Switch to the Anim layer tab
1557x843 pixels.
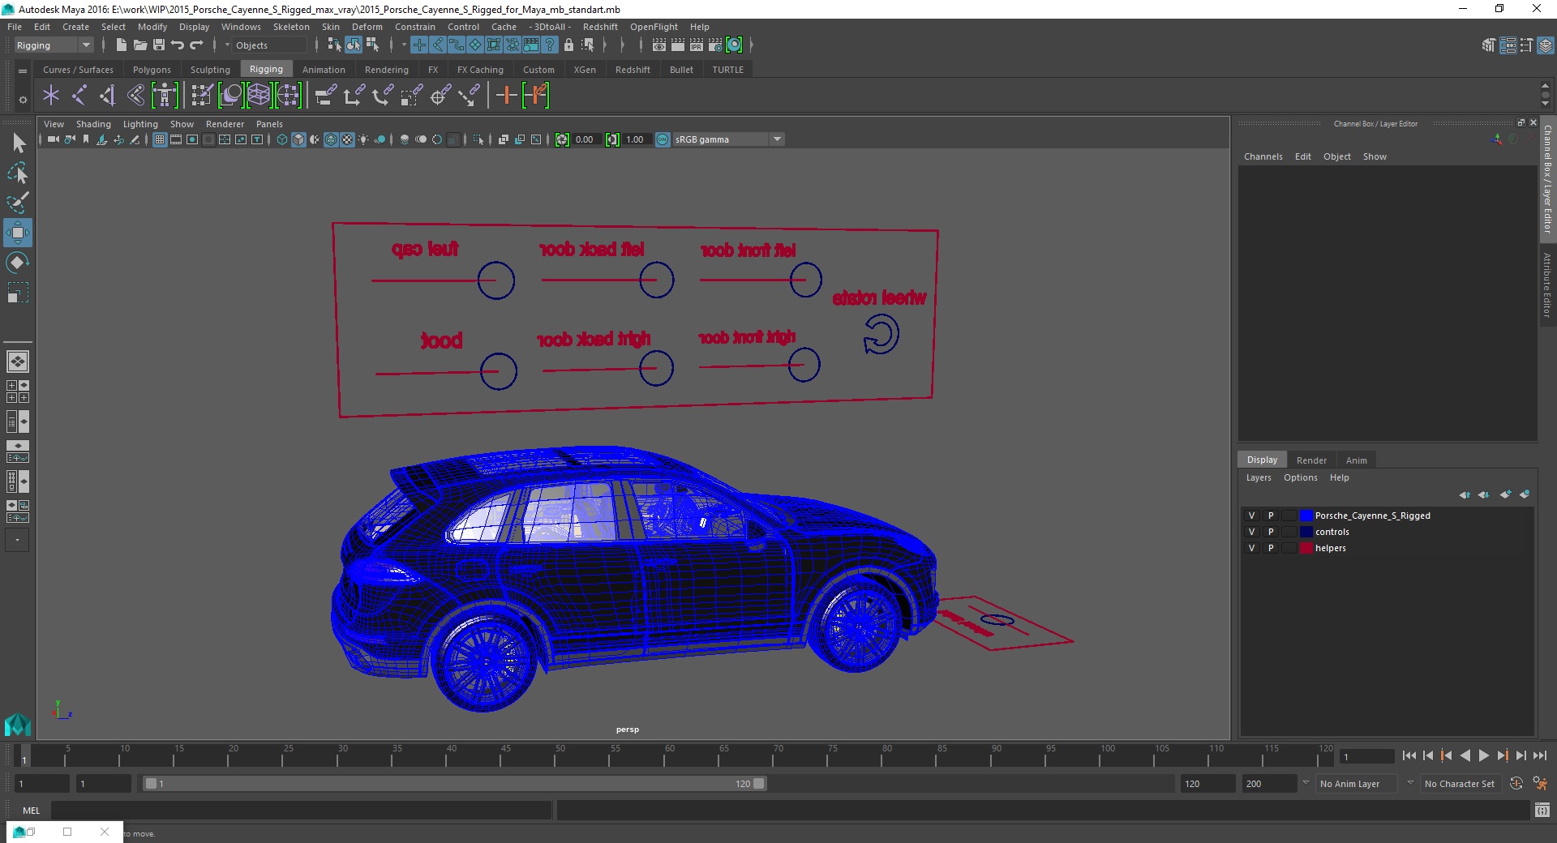pyautogui.click(x=1356, y=460)
